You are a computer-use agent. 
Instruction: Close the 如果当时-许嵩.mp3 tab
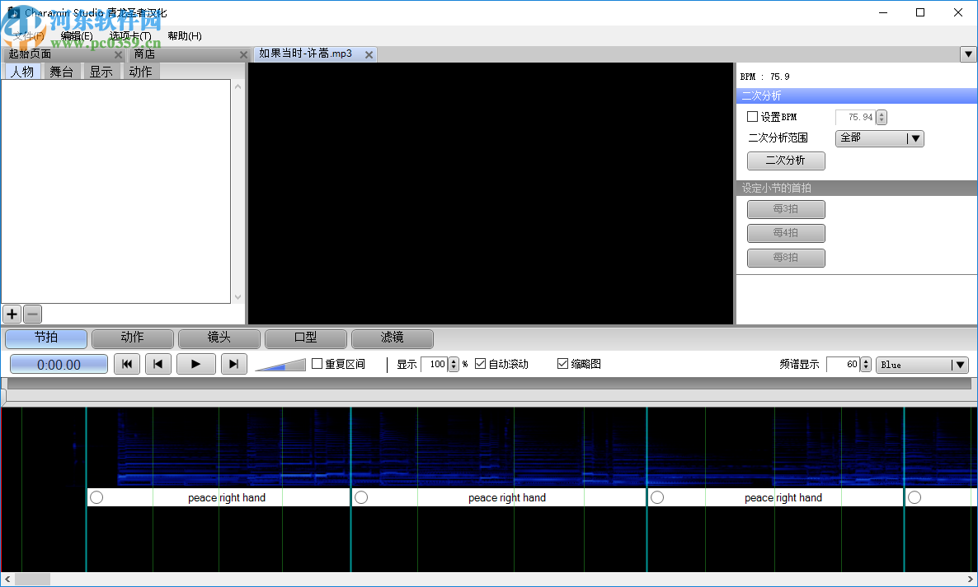(x=369, y=54)
